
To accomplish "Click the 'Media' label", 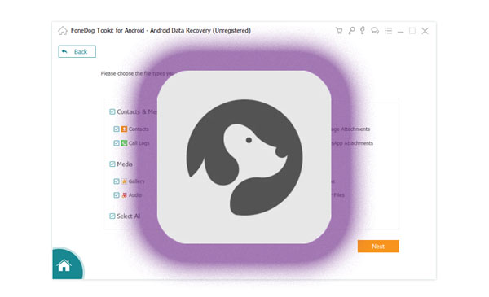I will [x=125, y=164].
